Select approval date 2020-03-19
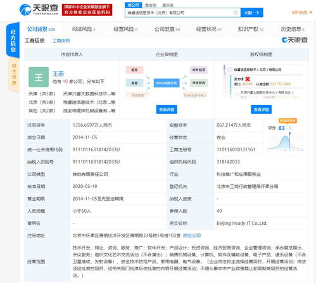Screen dimensions: 316x283 coord(85,186)
